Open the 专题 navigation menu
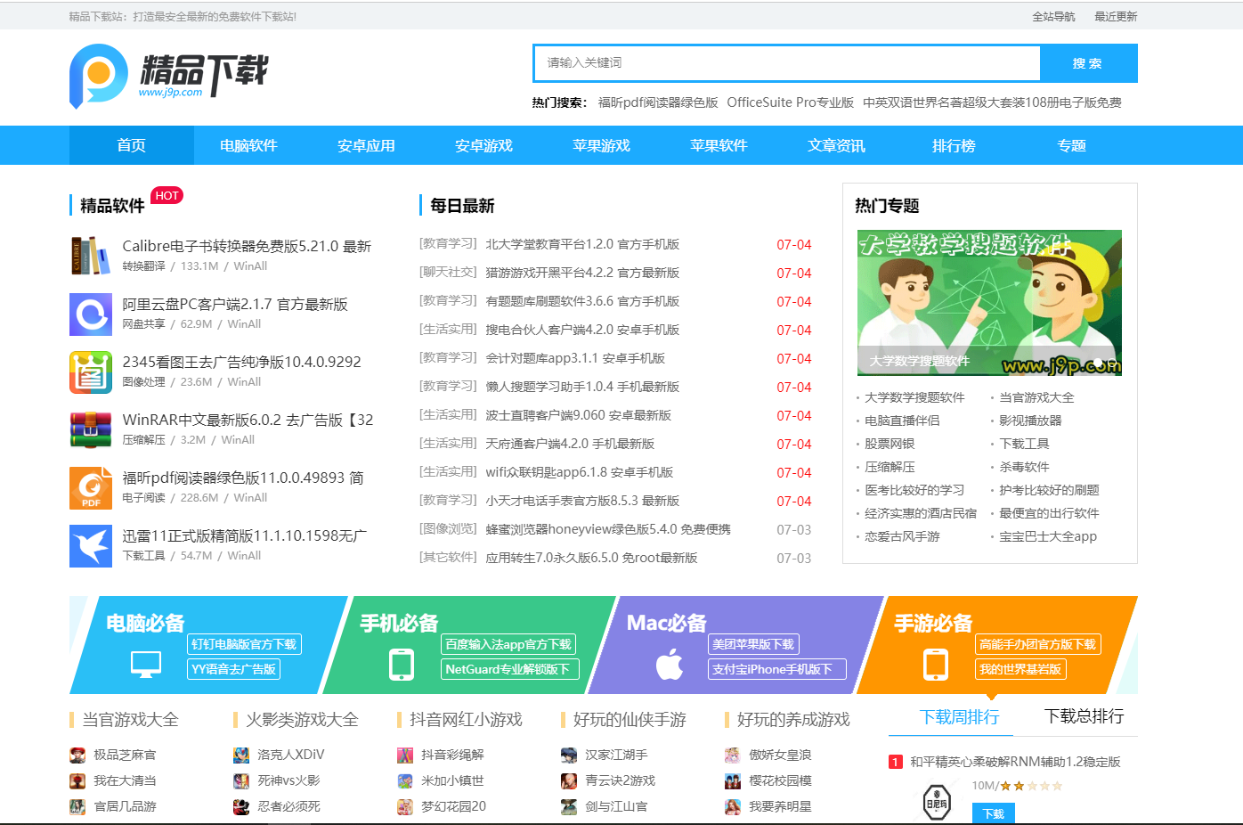1243x825 pixels. pos(1072,145)
